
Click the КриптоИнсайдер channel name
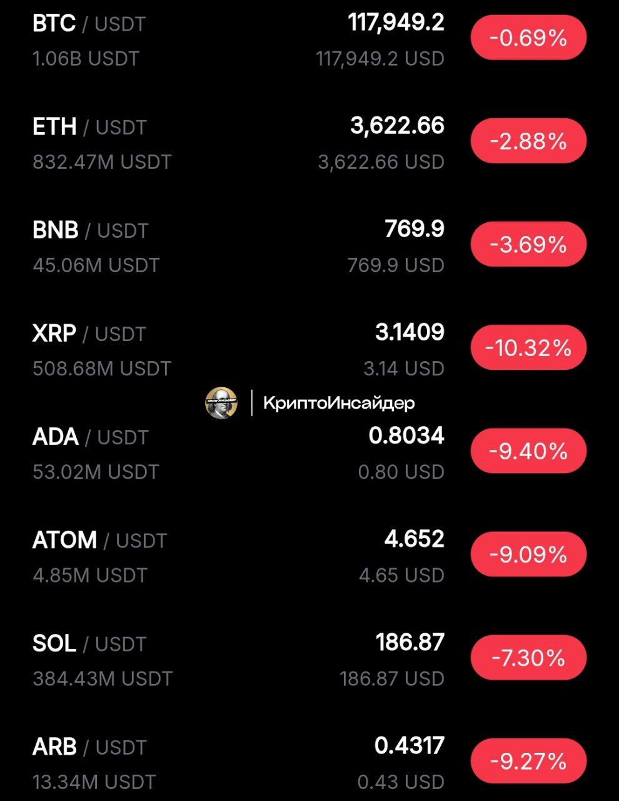point(339,403)
